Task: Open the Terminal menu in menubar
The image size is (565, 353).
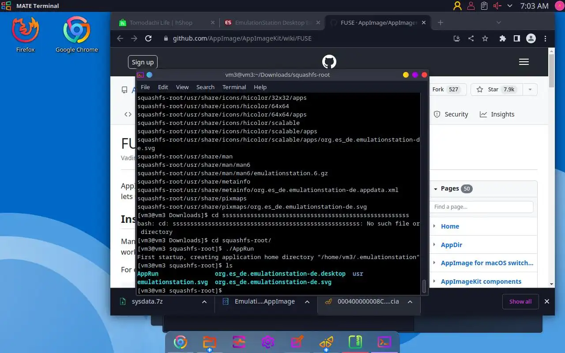Action: point(234,87)
